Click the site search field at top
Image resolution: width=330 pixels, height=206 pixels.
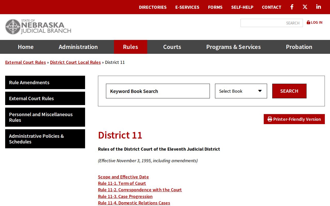point(272,23)
